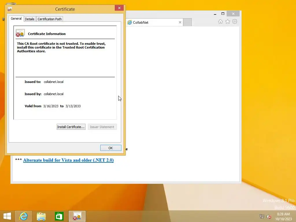
Task: Open a new blank browser tab
Action: [187, 23]
